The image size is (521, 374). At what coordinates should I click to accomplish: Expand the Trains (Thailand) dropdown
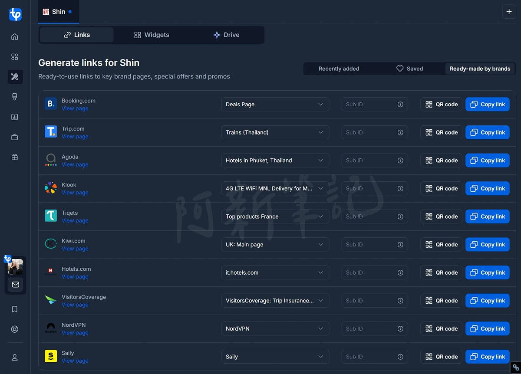(275, 132)
